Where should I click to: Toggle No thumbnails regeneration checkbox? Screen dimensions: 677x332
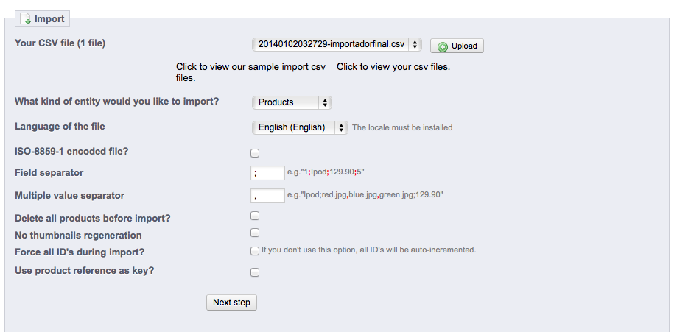click(x=255, y=233)
